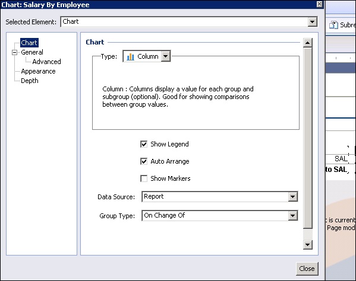Open the Group Type combo box
The width and height of the screenshot is (356, 281).
292,216
